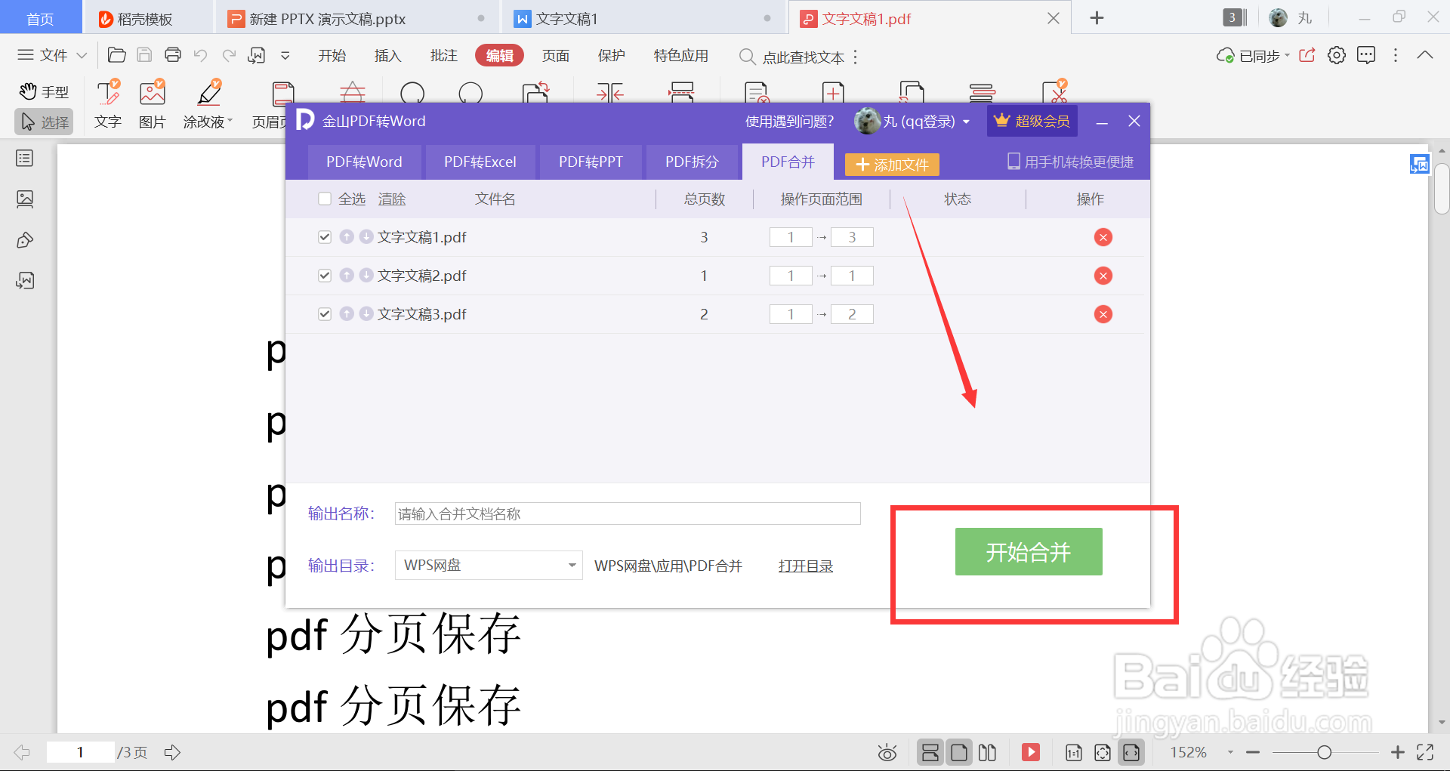
Task: Open the annotation pen sidebar panel
Action: click(x=25, y=239)
